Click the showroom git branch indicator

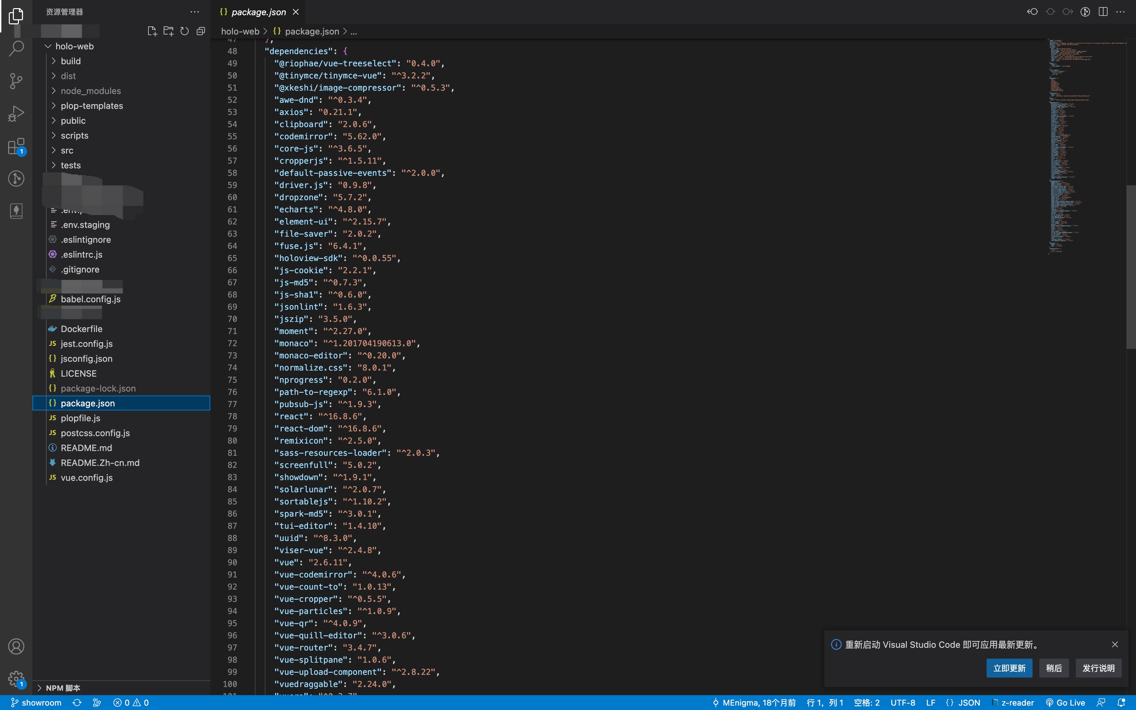pyautogui.click(x=36, y=703)
